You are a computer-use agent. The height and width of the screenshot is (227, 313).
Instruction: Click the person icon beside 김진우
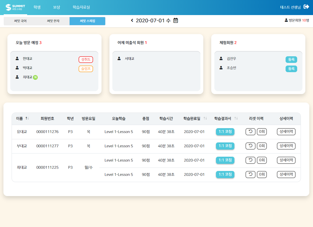pos(221,59)
